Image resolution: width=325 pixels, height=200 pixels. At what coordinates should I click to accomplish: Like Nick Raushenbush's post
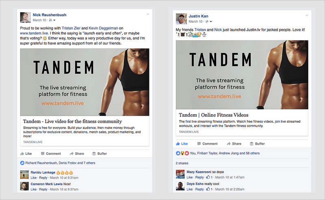pyautogui.click(x=26, y=153)
